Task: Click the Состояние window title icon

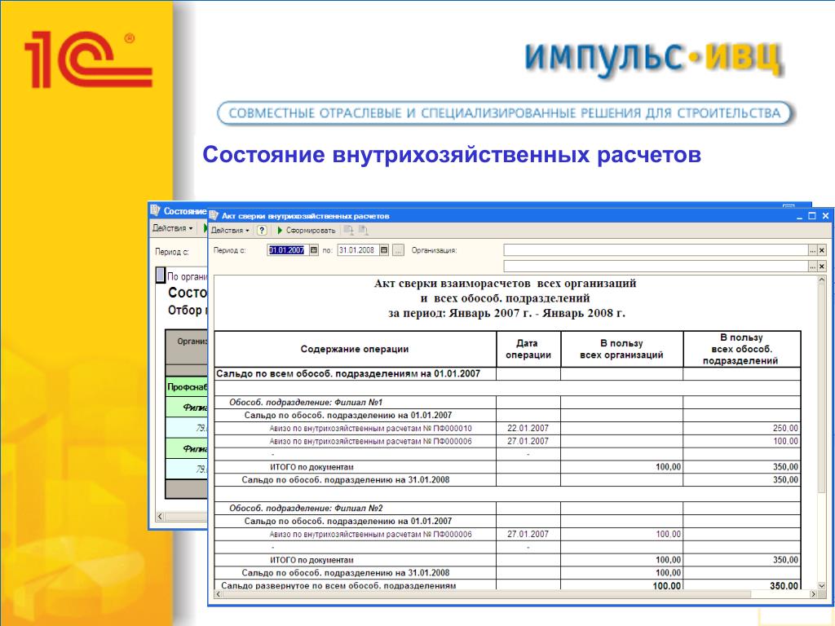Action: 155,210
